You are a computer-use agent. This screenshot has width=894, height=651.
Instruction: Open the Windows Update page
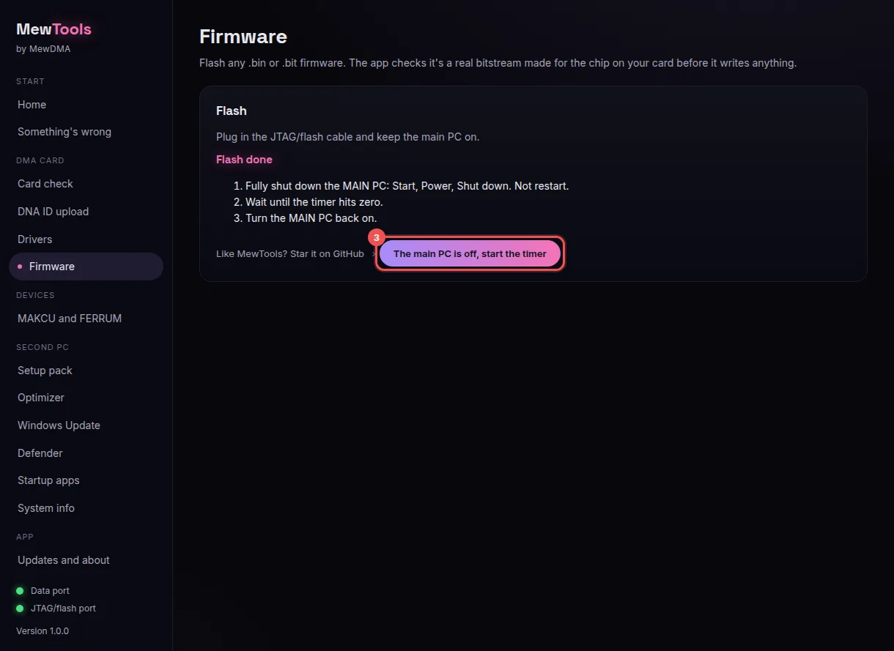[x=86, y=425]
